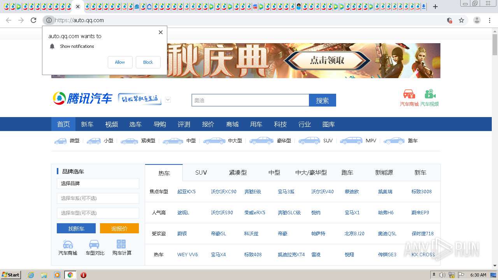Switch to the 新能源 tab

[384, 173]
